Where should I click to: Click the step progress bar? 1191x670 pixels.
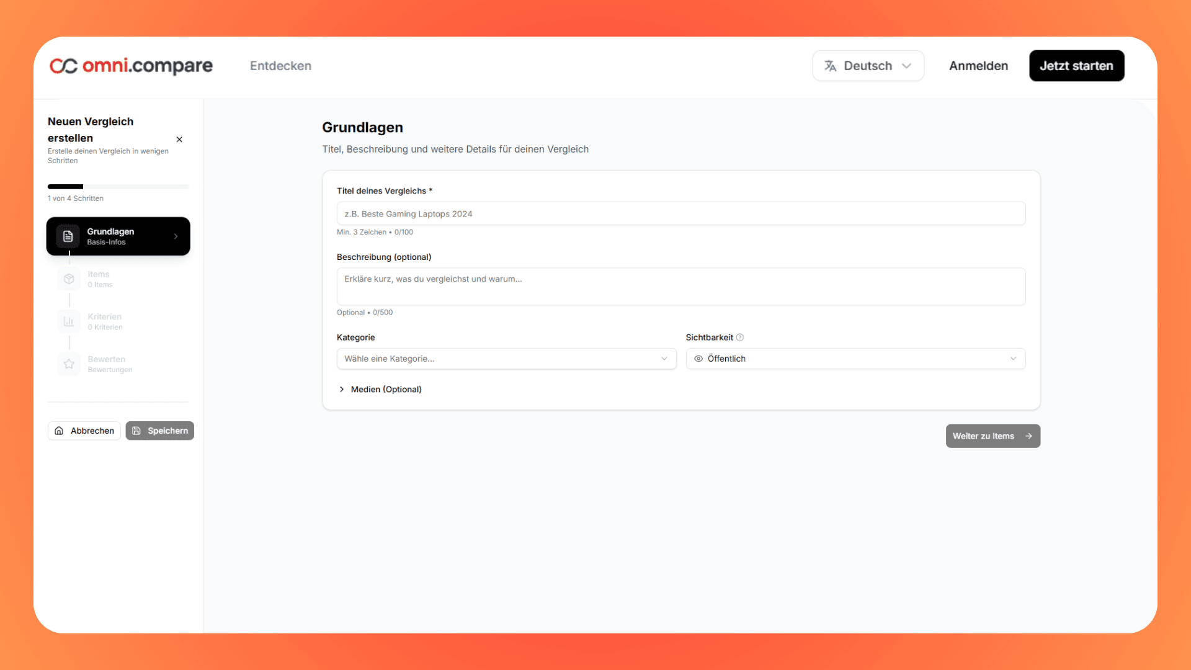tap(118, 186)
